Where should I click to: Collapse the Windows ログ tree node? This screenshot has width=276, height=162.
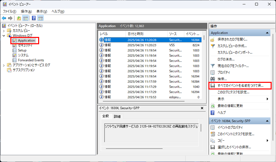pyautogui.click(x=4, y=36)
